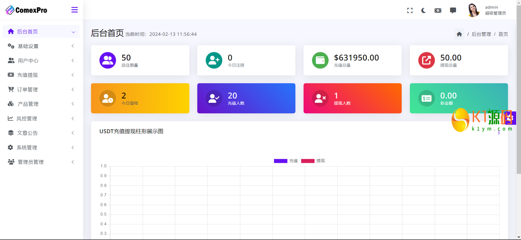521x240 pixels.
Task: Click the red export icon for 提现总量
Action: click(426, 60)
